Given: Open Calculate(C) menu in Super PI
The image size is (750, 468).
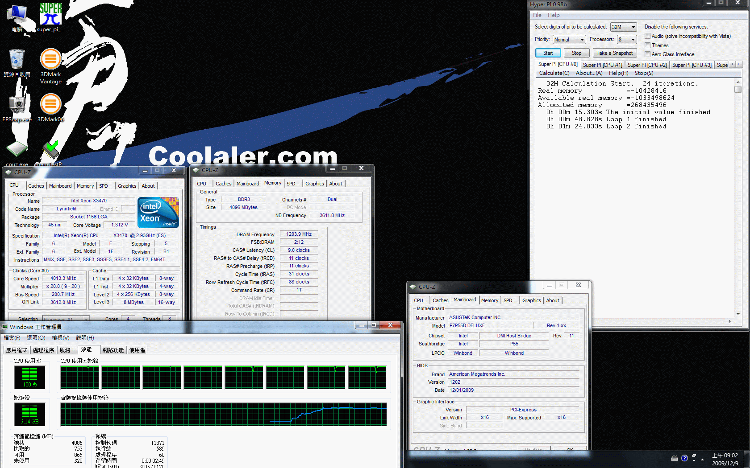Looking at the screenshot, I should click(554, 73).
